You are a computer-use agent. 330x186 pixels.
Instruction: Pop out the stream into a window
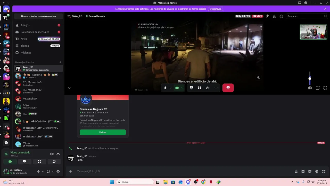click(x=318, y=88)
